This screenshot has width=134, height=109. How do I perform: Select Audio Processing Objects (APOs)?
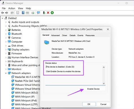point(29,26)
